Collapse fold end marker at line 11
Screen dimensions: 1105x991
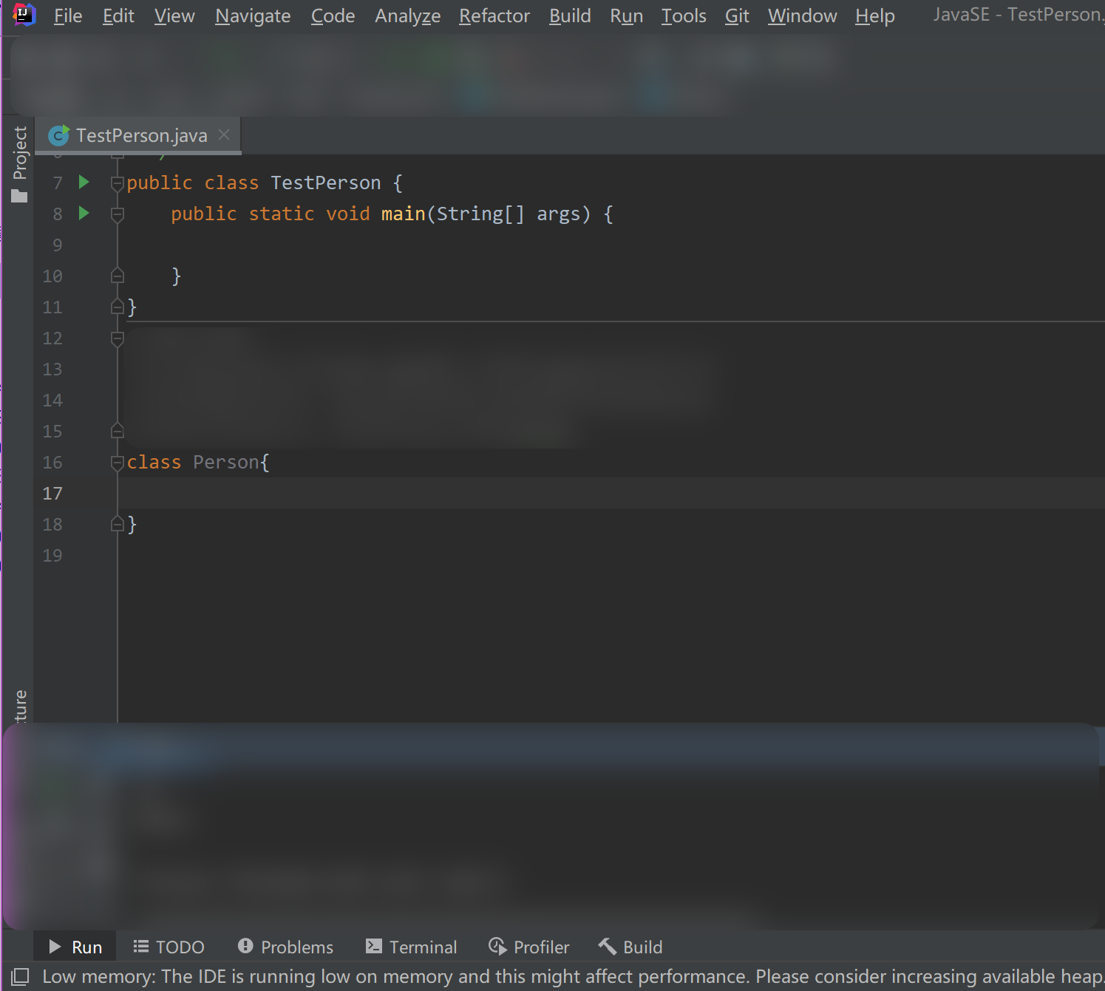coord(117,306)
